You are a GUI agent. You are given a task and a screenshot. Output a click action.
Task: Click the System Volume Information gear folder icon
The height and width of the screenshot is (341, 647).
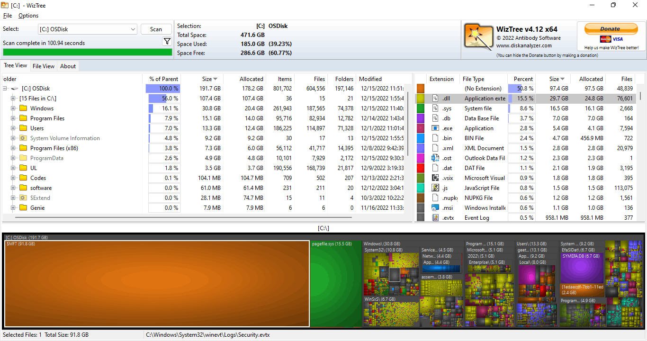click(23, 138)
